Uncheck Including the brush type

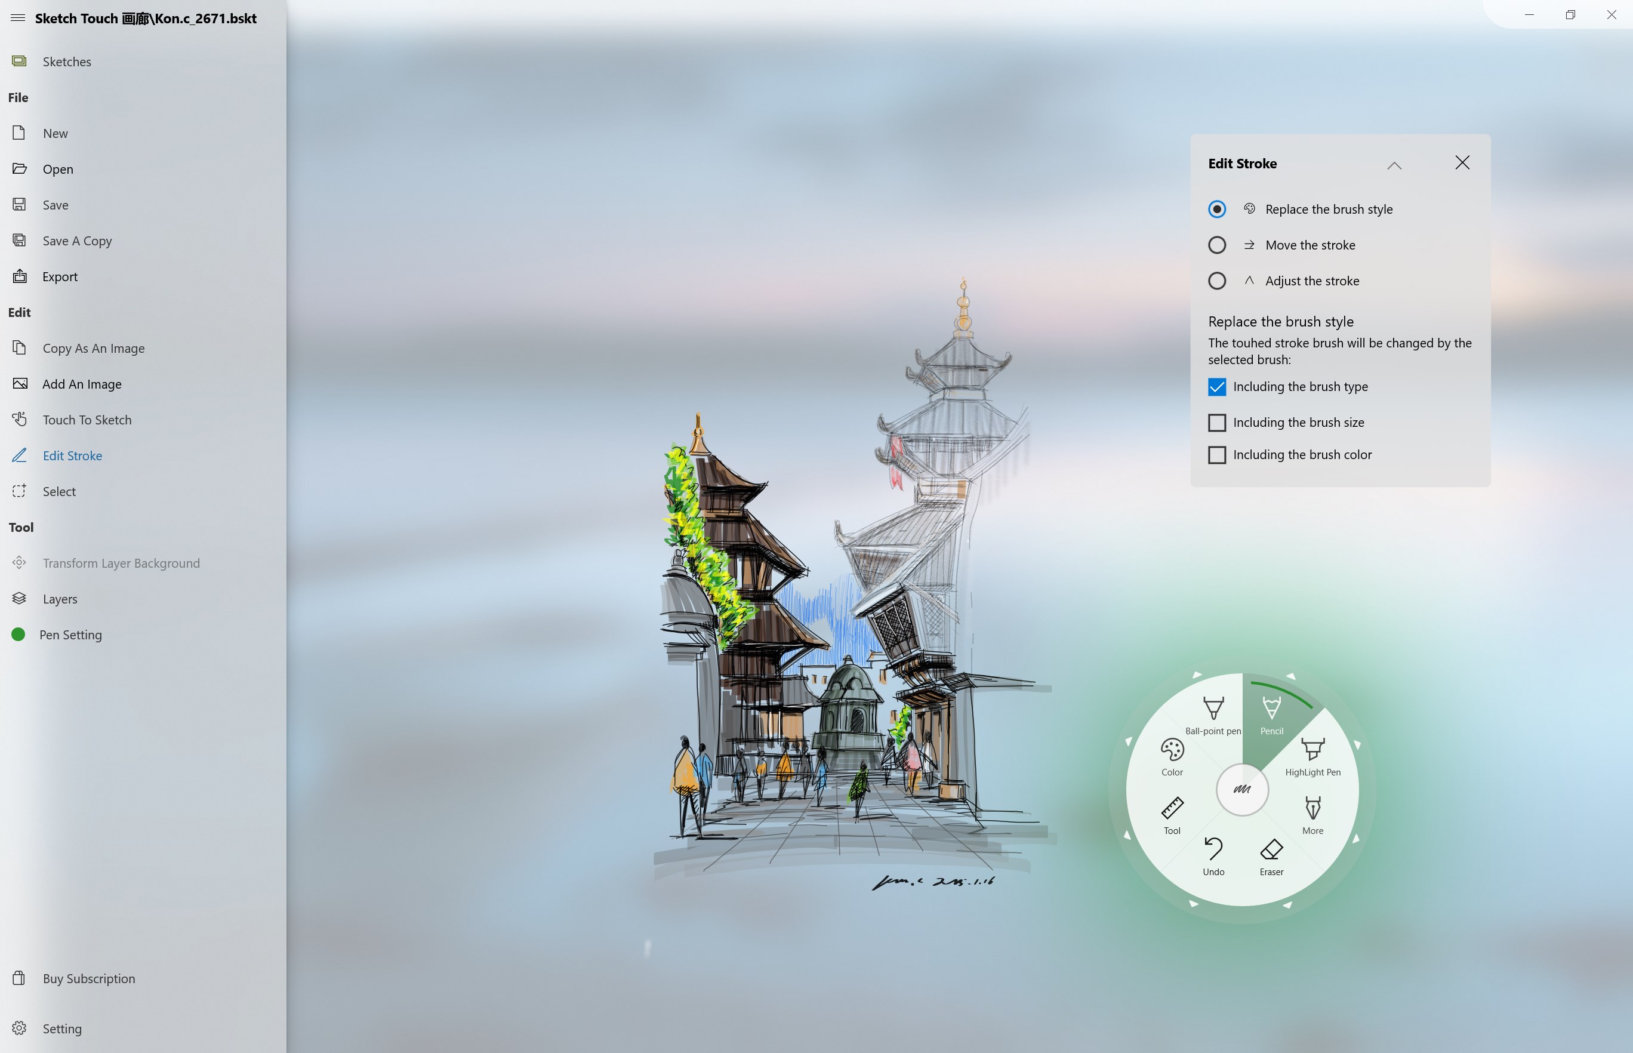coord(1217,387)
